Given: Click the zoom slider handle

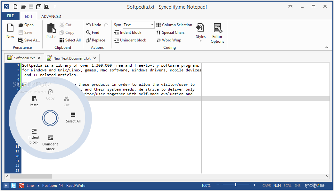Looking at the screenshot, I should [x=236, y=185].
